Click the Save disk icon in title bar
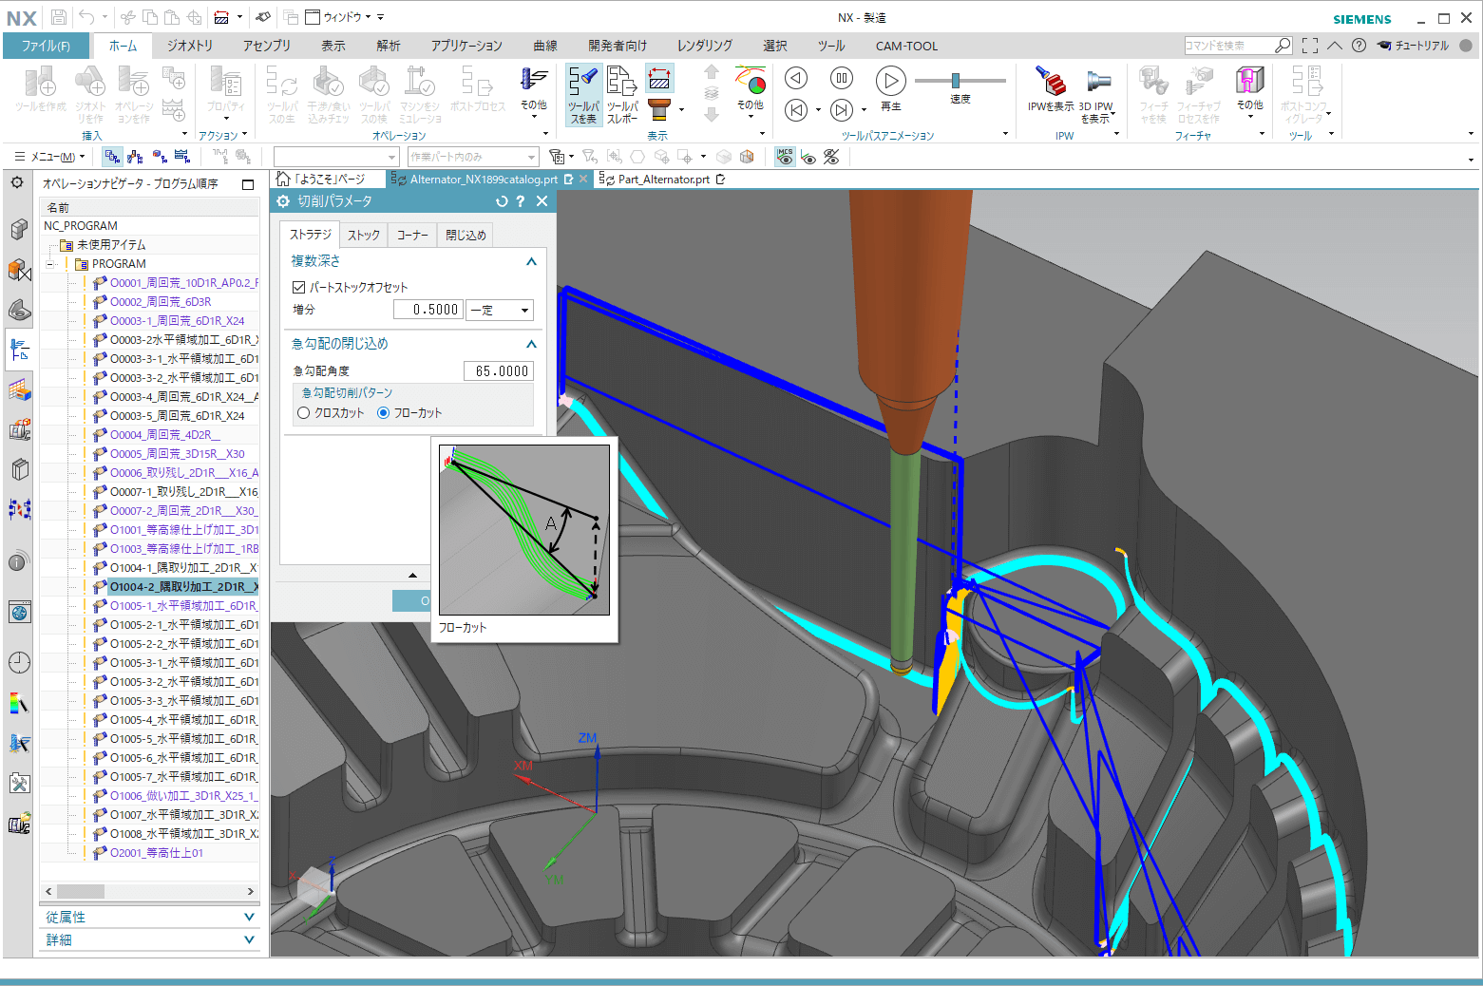The height and width of the screenshot is (986, 1483). tap(59, 17)
